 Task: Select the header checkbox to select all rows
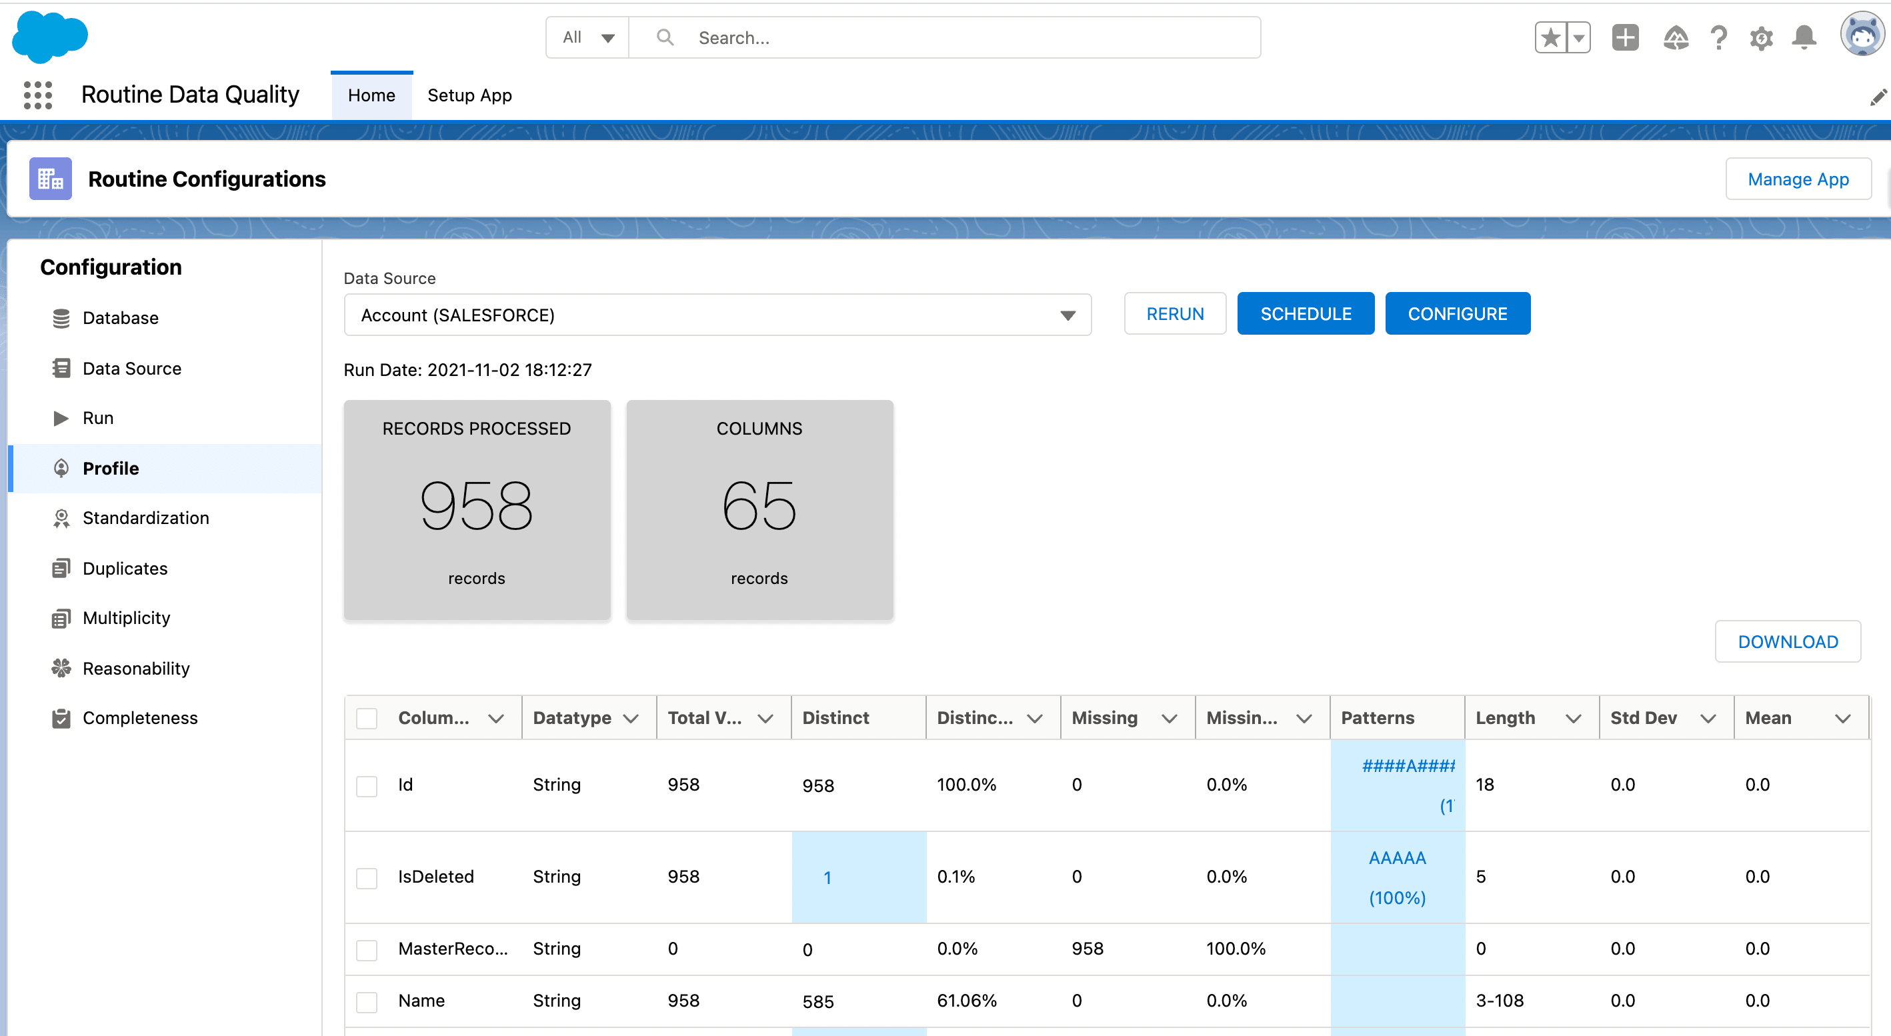366,718
